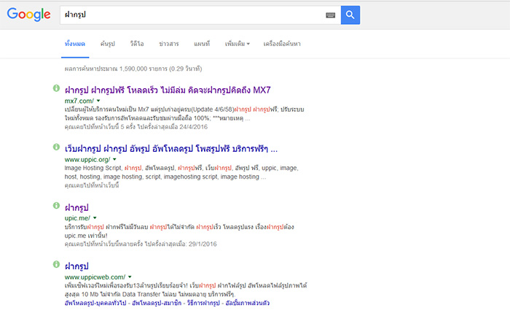Click green info icon beside upic.me result
Viewport: 510px width, 313px height.
pyautogui.click(x=56, y=206)
